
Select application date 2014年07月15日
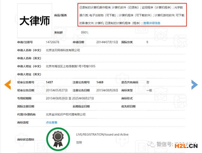pyautogui.click(x=107, y=42)
